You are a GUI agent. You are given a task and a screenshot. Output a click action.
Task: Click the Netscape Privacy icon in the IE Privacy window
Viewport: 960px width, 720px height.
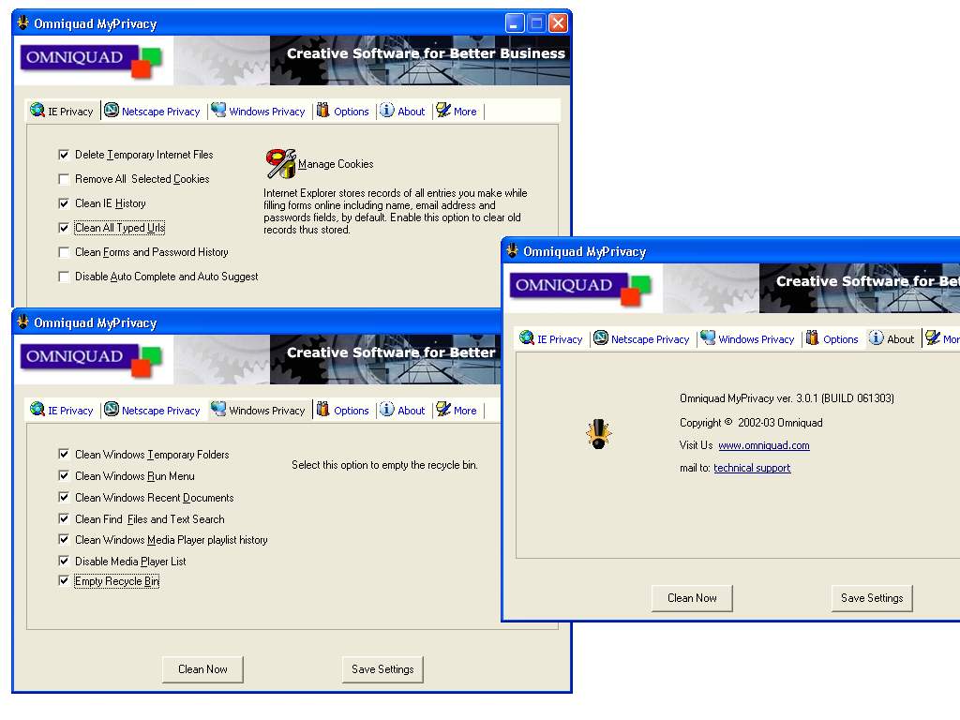coord(112,111)
